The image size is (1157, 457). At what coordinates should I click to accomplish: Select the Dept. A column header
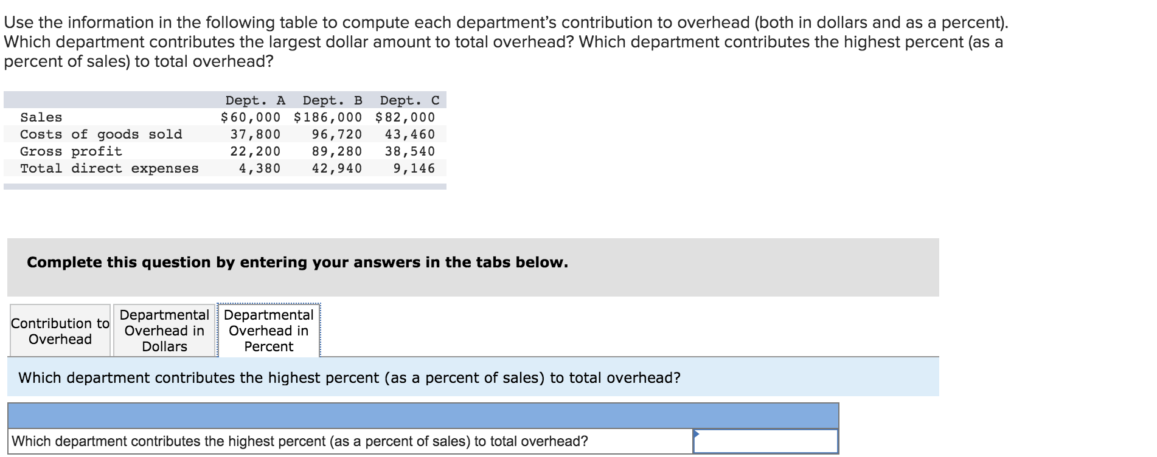254,100
